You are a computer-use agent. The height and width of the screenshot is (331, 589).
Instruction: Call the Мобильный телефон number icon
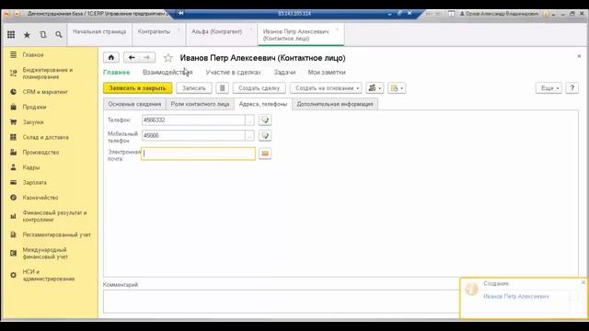click(265, 135)
